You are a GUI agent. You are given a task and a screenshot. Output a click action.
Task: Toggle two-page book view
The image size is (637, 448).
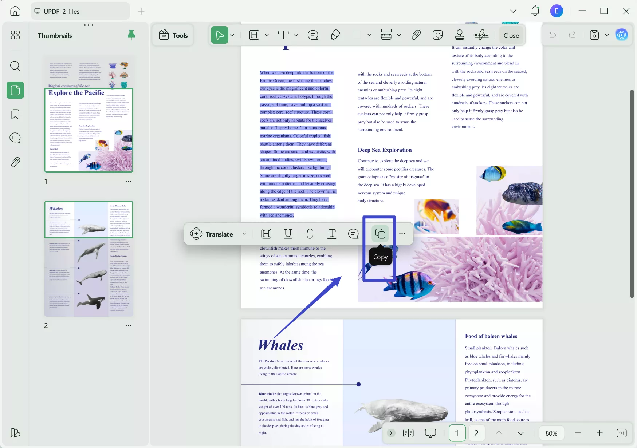pyautogui.click(x=408, y=433)
